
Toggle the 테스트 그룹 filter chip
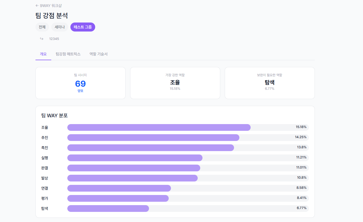[83, 27]
